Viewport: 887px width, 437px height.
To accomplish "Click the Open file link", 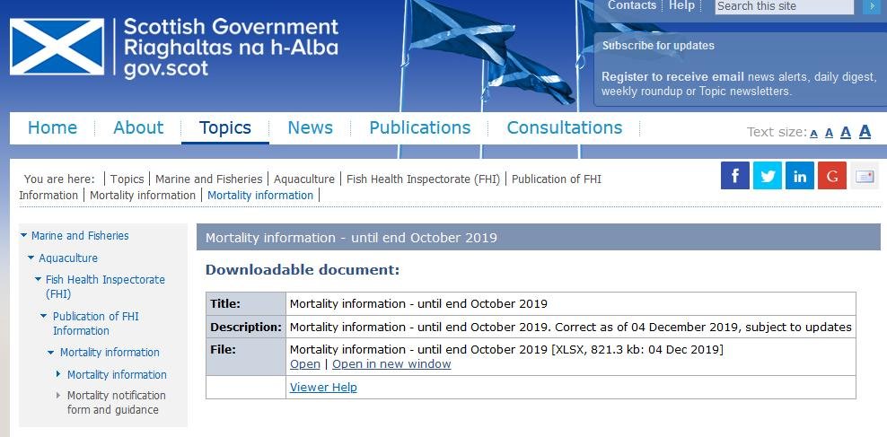I will (304, 364).
